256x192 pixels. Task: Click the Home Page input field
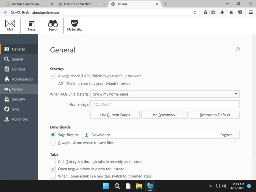pyautogui.click(x=165, y=104)
